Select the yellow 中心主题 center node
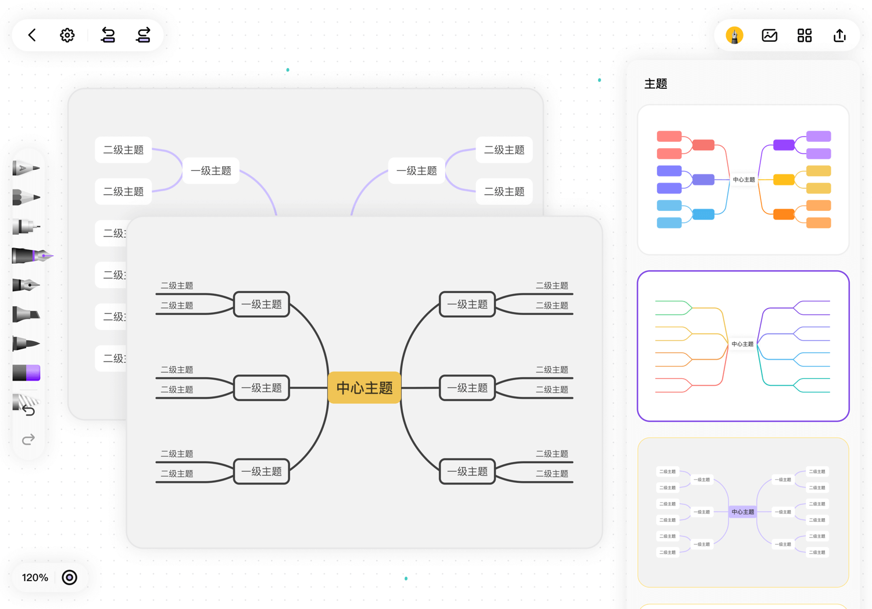This screenshot has width=872, height=609. point(364,388)
